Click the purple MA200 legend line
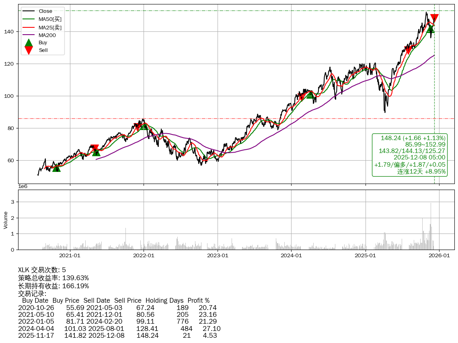This screenshot has height=343, width=458. [x=29, y=35]
